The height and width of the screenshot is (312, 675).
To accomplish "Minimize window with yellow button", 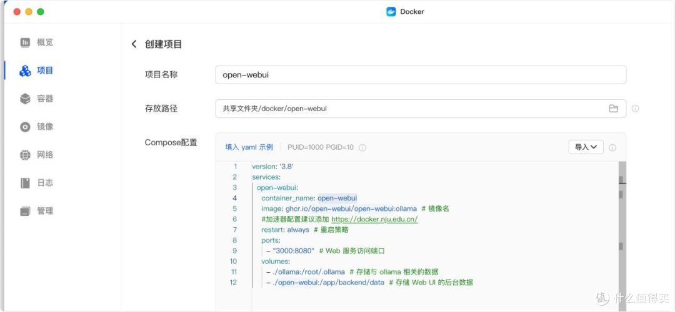I will 28,12.
